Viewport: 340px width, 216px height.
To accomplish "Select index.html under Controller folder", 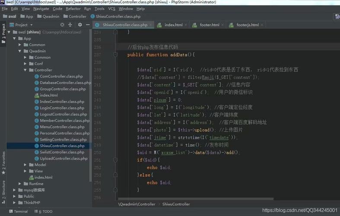I will click(49, 95).
